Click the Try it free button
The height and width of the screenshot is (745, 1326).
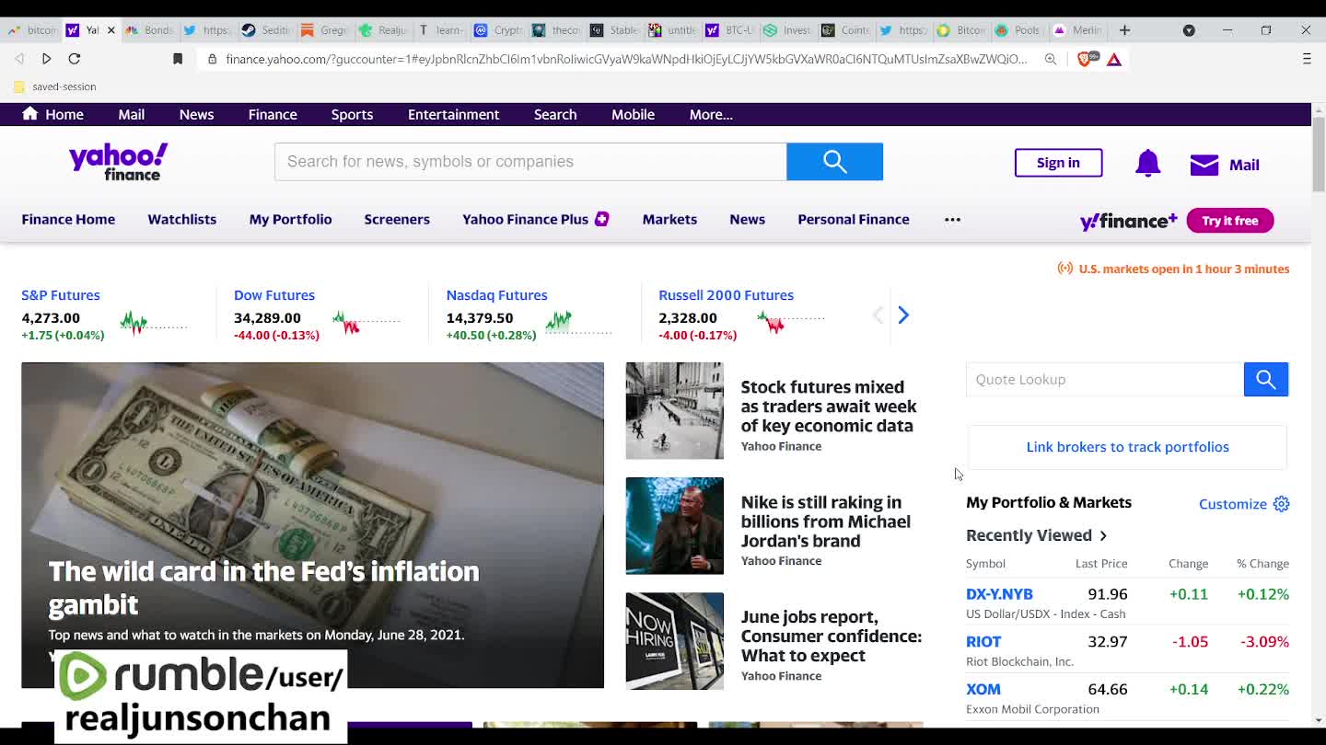coord(1229,221)
